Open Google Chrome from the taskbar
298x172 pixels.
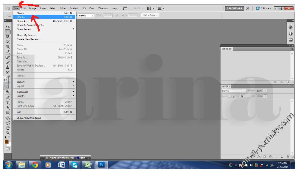point(35,165)
